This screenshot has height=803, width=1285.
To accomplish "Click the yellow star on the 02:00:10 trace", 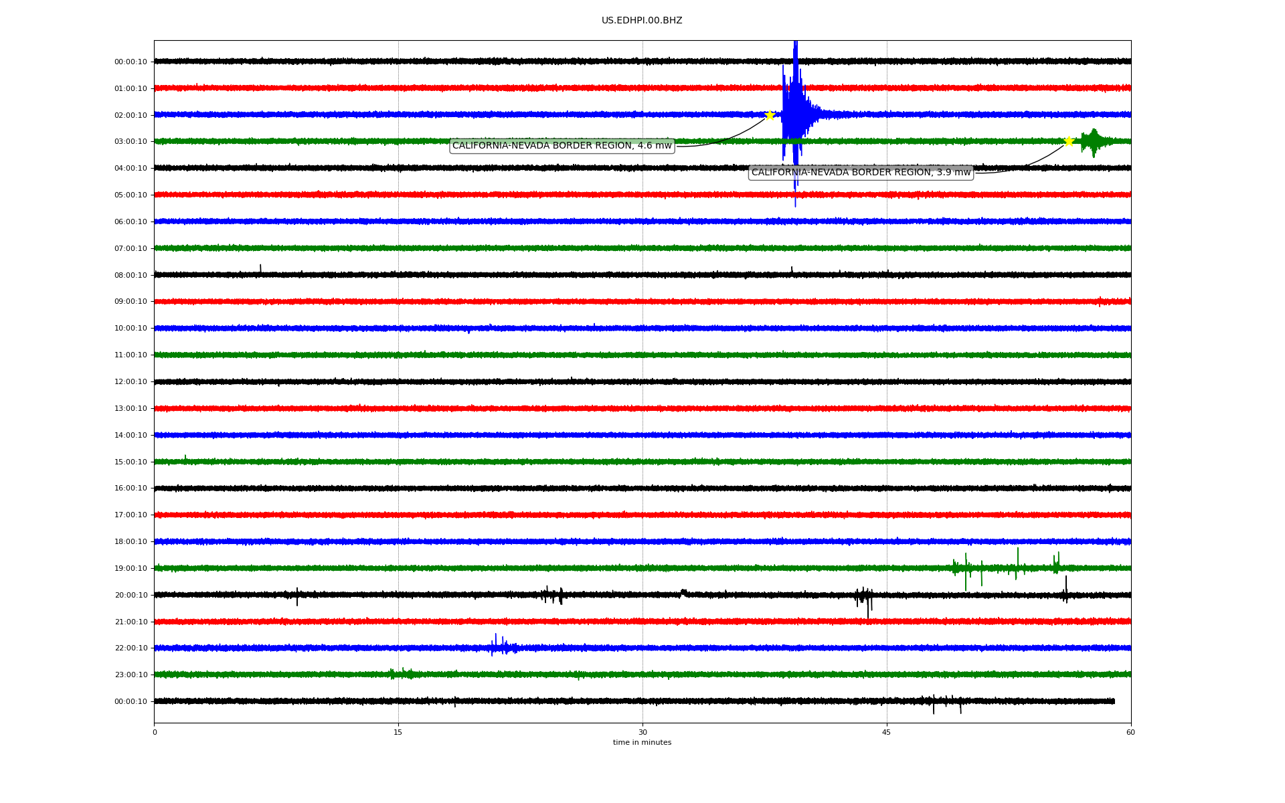I will click(770, 115).
